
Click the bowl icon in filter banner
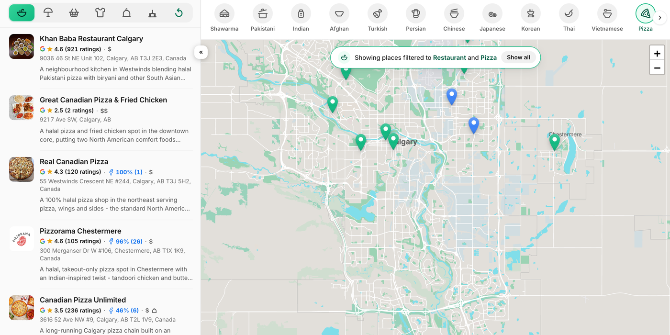point(344,57)
